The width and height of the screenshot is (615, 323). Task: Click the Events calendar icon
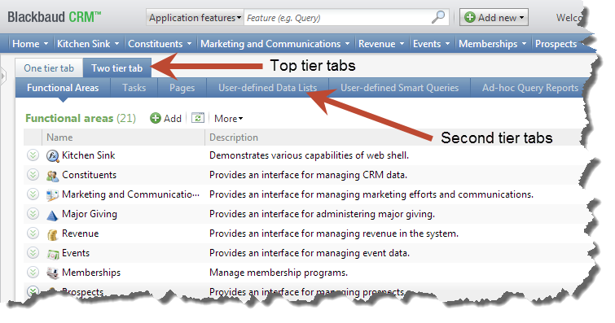[x=53, y=254]
